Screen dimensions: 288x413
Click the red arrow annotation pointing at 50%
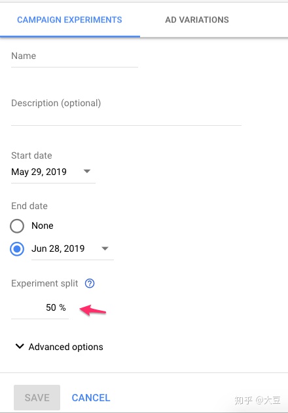coord(92,310)
